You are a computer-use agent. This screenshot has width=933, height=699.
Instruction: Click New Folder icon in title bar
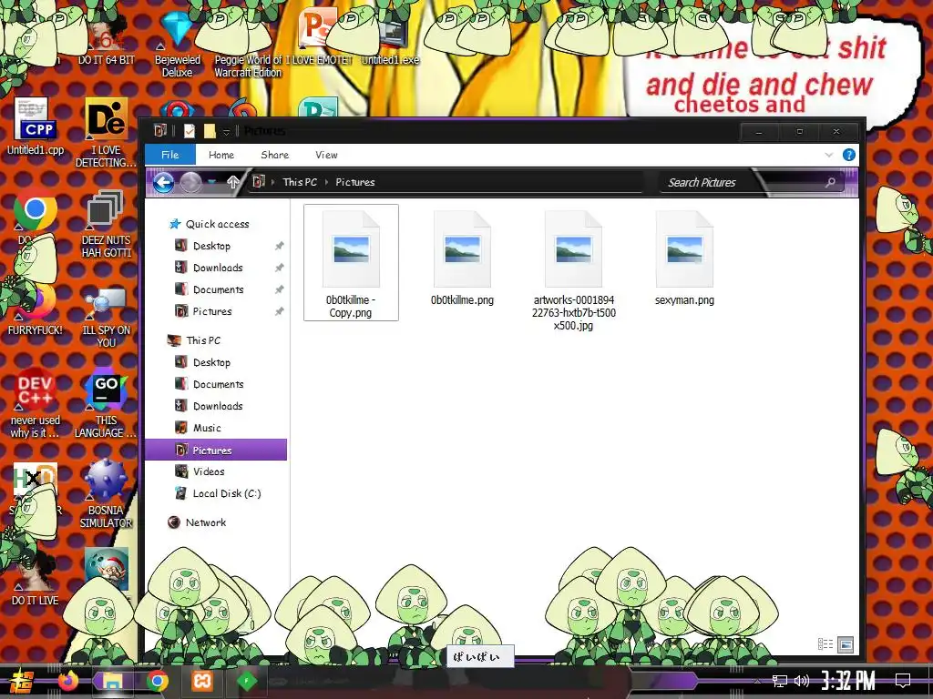coord(210,130)
